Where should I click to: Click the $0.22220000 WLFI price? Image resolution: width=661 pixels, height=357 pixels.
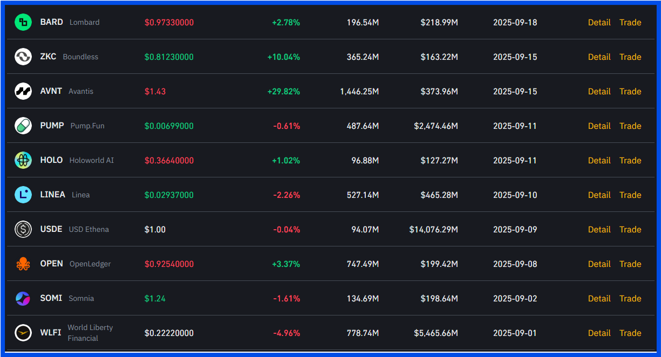169,333
